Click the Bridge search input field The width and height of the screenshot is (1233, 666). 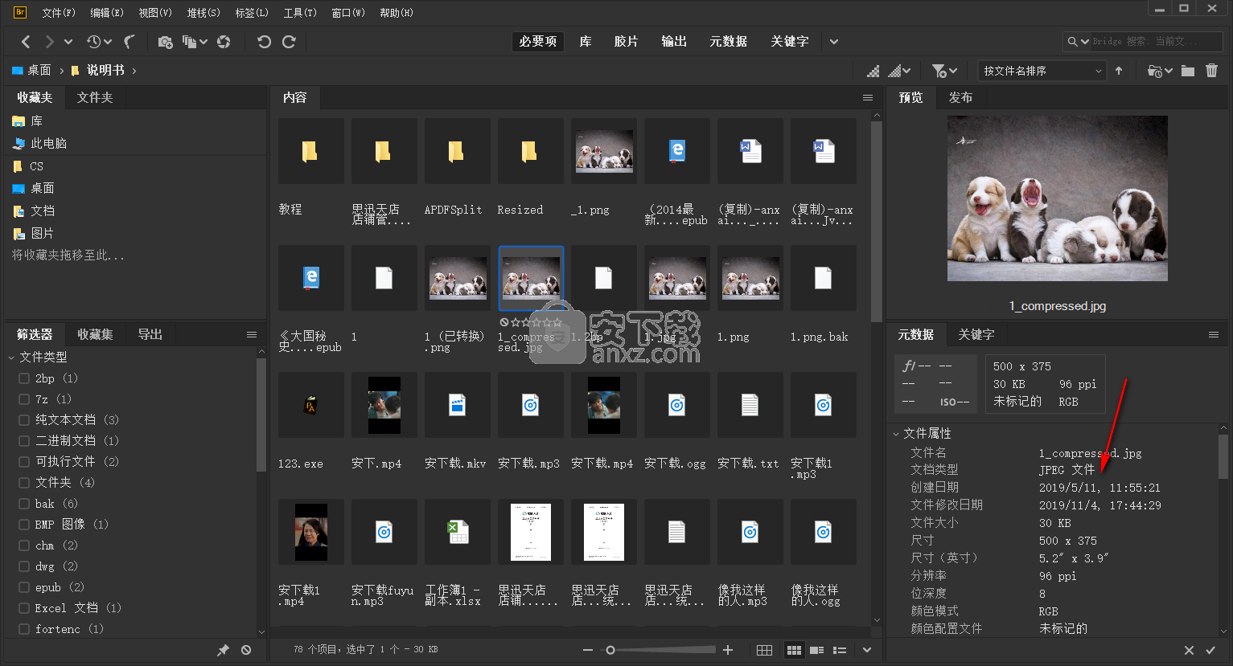pyautogui.click(x=1155, y=42)
